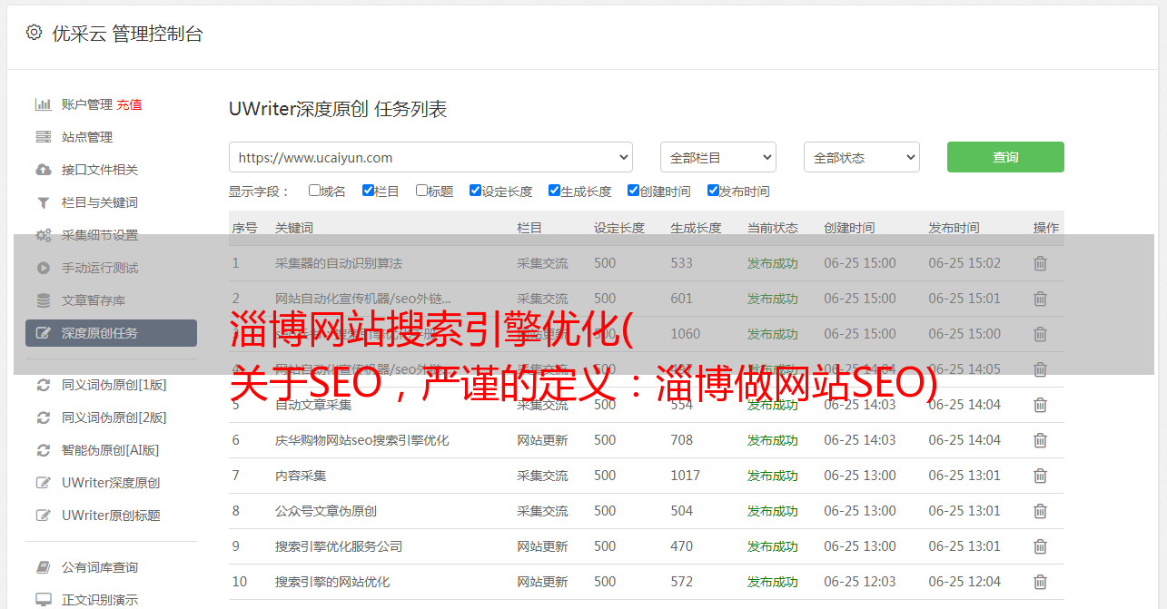
Task: Click the cloud upload icon for 接口文件相关
Action: click(43, 170)
